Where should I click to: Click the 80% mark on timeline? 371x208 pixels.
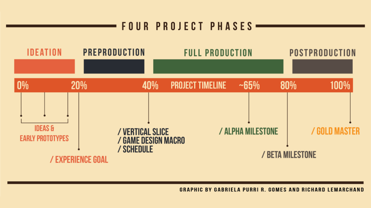(x=288, y=85)
